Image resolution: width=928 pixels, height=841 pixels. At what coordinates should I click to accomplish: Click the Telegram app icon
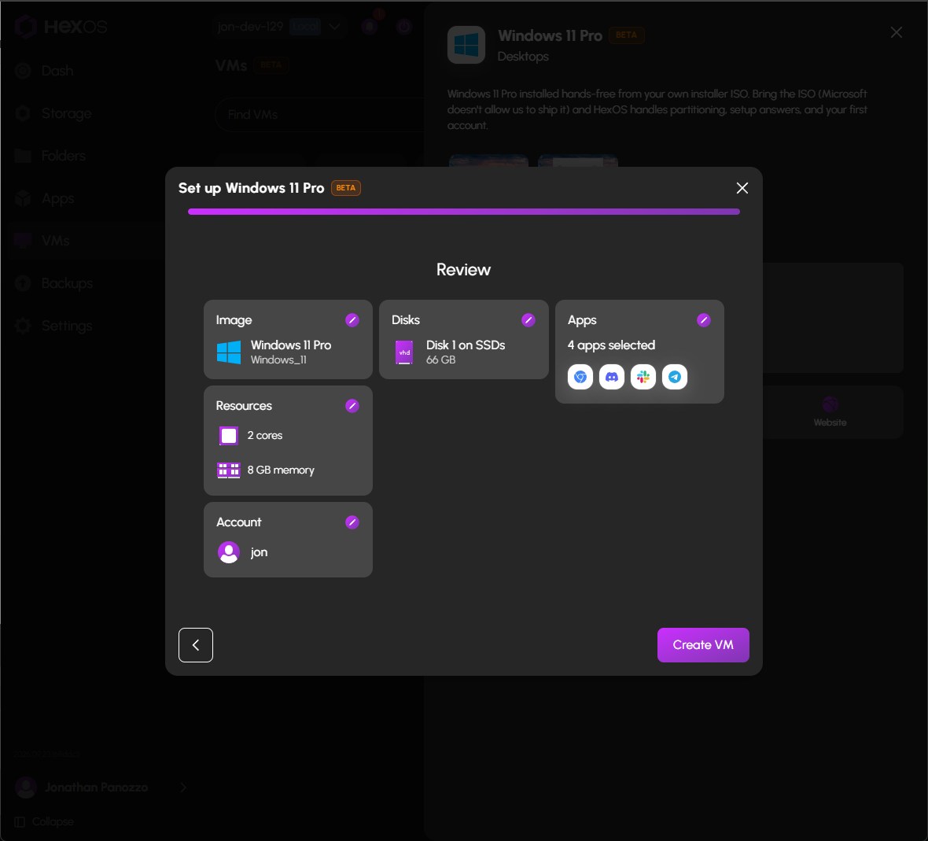pos(675,377)
